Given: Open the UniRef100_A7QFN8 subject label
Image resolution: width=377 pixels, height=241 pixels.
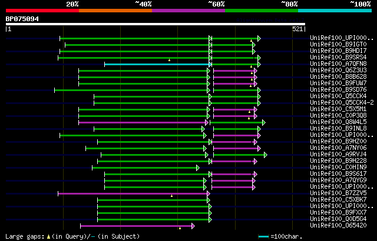Looking at the screenshot, I should click(338, 64).
